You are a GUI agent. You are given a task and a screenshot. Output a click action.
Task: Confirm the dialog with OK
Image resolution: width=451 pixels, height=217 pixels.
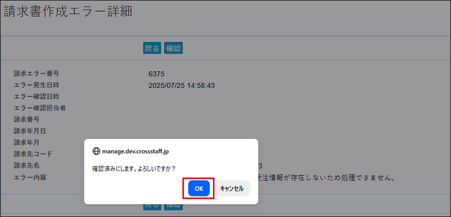tap(199, 188)
